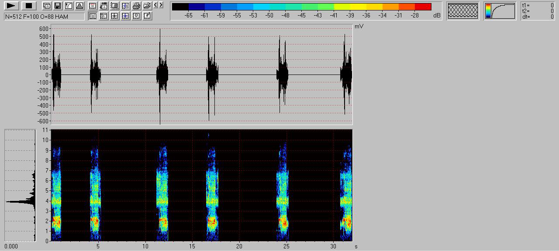Viewport: 559px width, 251px height.
Task: Click the open folder icon
Action: tap(147, 6)
